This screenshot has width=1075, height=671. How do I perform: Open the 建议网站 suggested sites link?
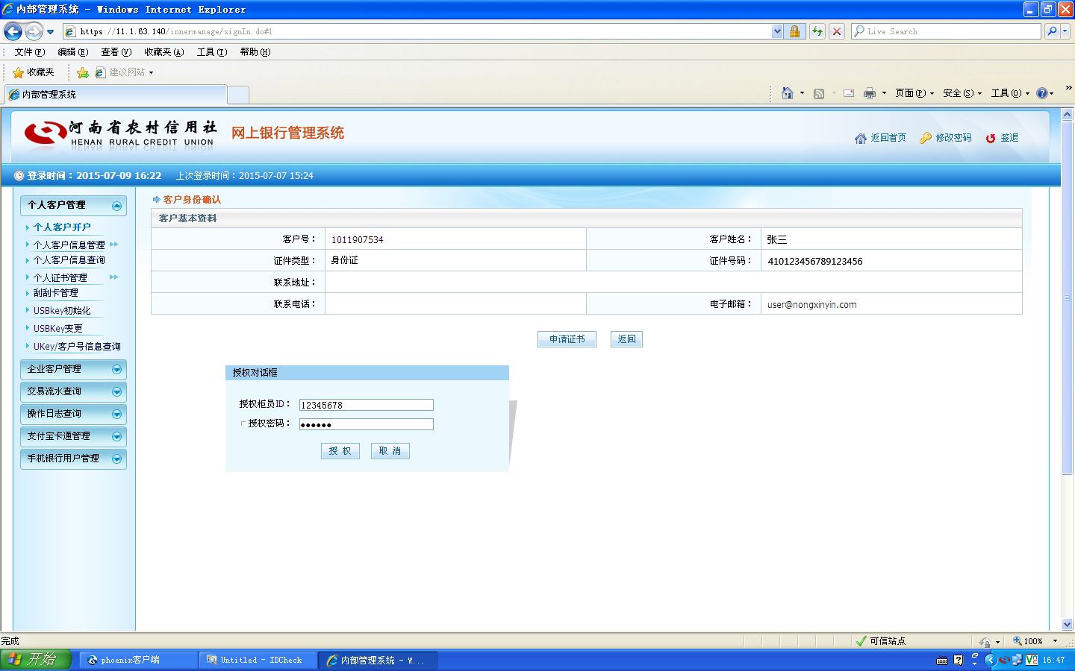pos(124,72)
